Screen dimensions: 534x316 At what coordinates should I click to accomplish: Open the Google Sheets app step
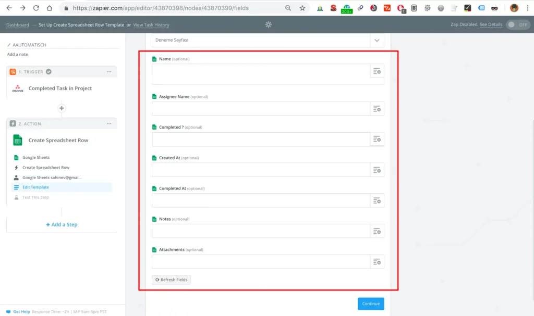coord(36,158)
